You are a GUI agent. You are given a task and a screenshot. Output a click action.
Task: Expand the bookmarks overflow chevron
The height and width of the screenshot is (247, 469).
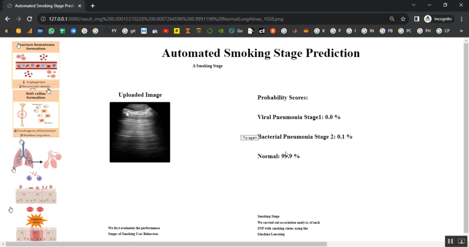pos(461,31)
